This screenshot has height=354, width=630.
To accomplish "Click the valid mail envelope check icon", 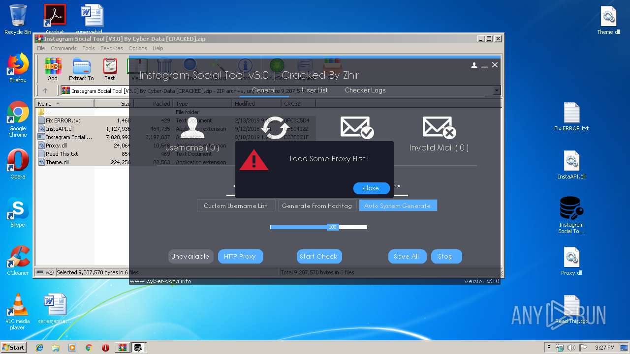I will coord(357,127).
